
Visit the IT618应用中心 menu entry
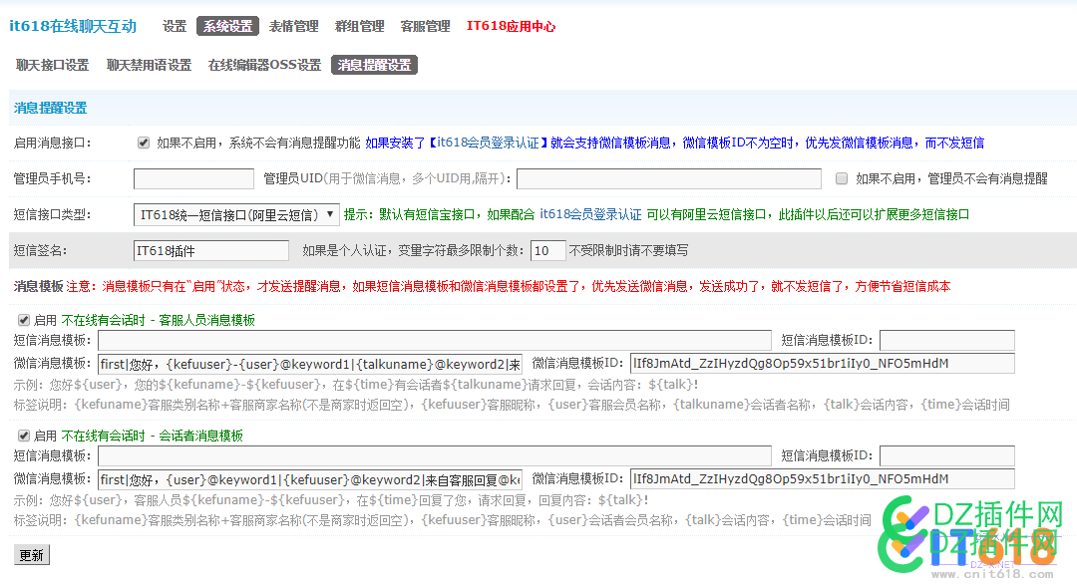point(511,25)
